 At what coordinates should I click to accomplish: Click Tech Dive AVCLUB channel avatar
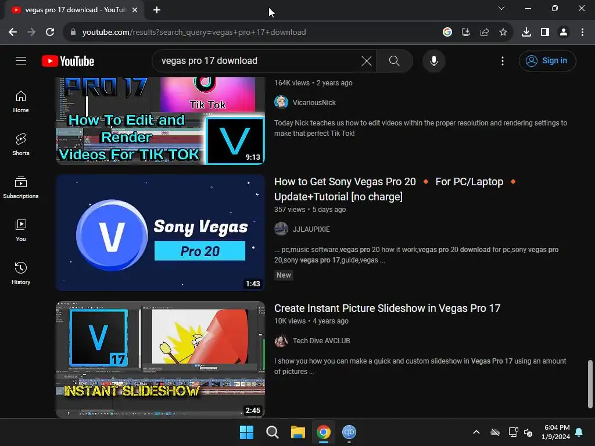[x=281, y=340]
